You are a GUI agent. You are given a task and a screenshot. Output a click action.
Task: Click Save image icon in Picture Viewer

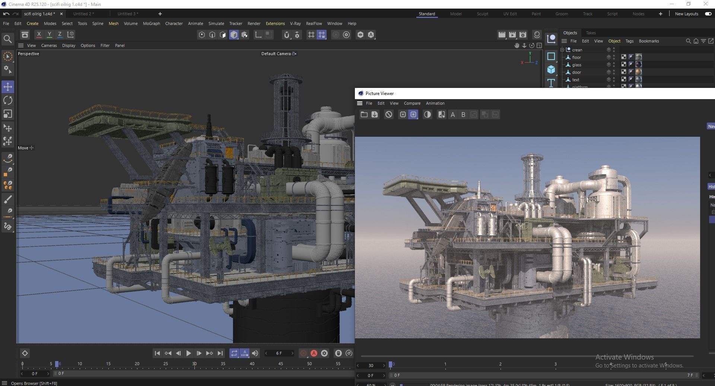375,115
